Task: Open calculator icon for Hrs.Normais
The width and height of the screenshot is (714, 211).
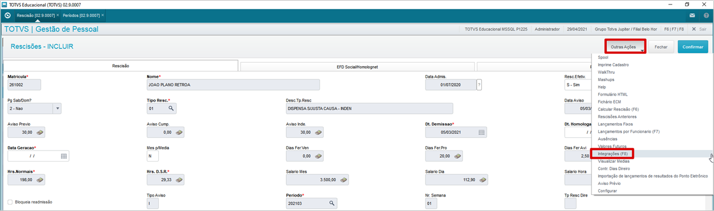Action: click(40, 180)
